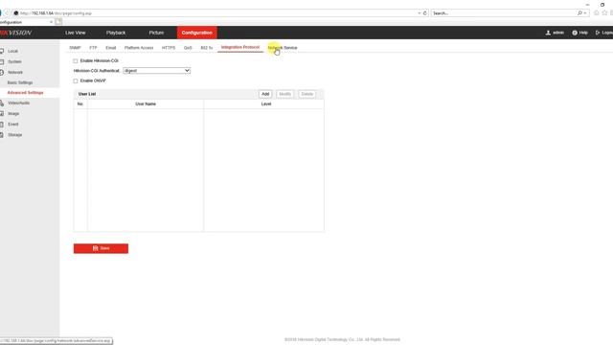613x345 pixels.
Task: Click the Help question mark icon
Action: (x=575, y=33)
